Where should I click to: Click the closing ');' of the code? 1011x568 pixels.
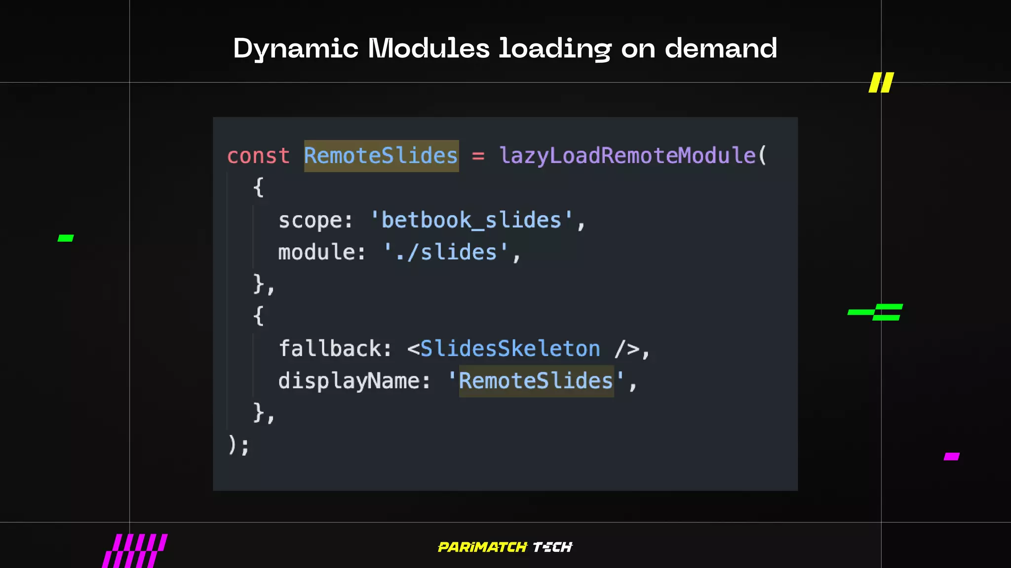click(239, 445)
